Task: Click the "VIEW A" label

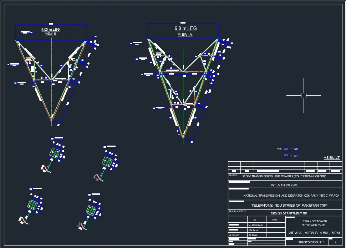Action: point(185,35)
